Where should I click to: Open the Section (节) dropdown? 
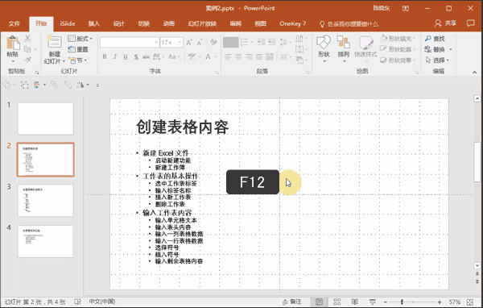click(x=77, y=60)
